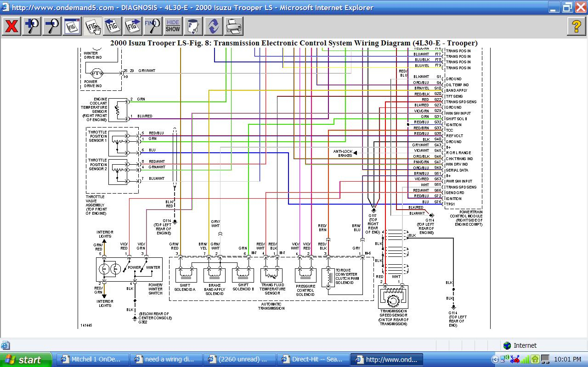
Task: Select the figure pan hand tool
Action: 92,26
